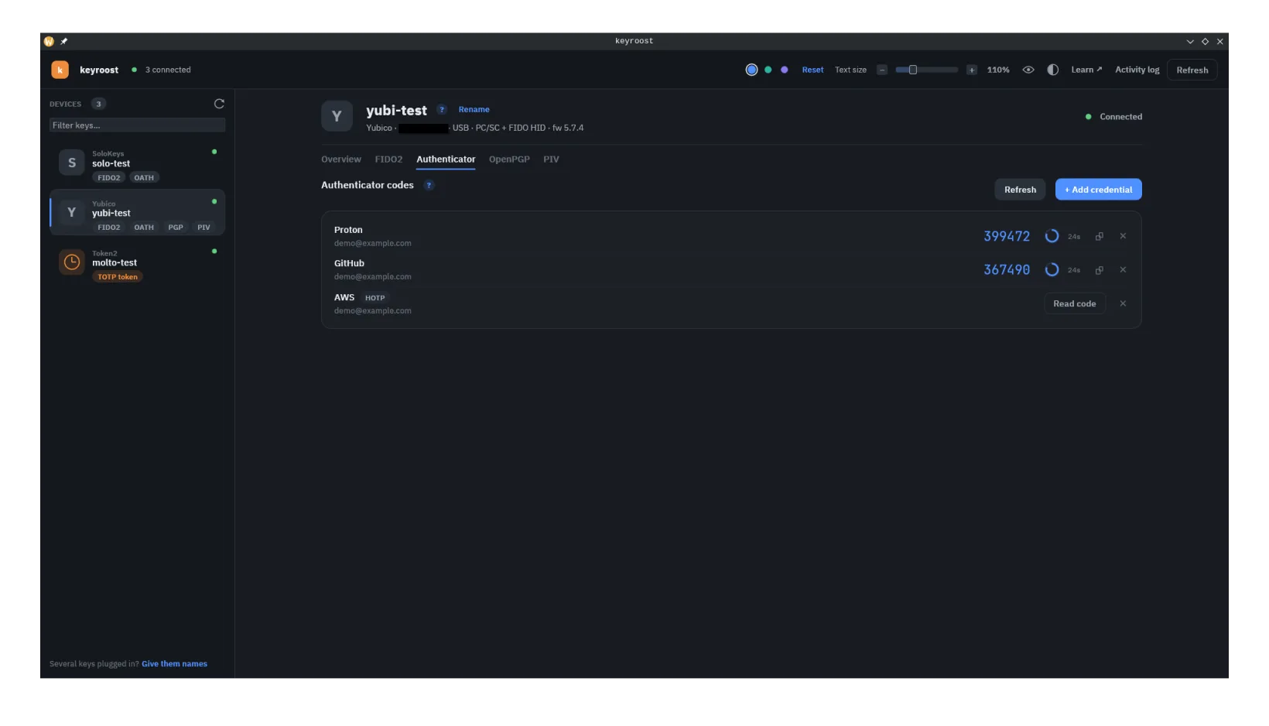Click the Connected status at top right
Screen dimensions: 1269x726
1113,117
